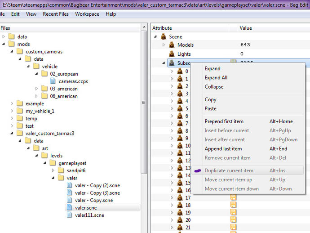Select the valer.scne file
Image resolution: width=310 pixels, height=233 pixels.
86,208
